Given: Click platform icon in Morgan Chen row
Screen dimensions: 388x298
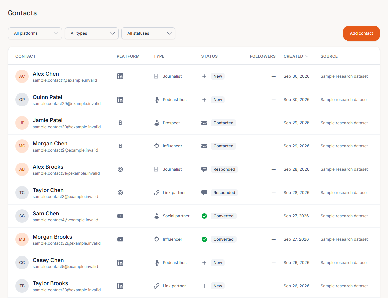Looking at the screenshot, I should tap(120, 146).
